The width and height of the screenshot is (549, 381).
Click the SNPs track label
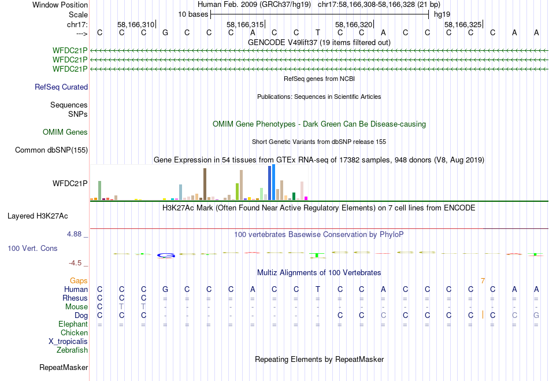(x=78, y=114)
